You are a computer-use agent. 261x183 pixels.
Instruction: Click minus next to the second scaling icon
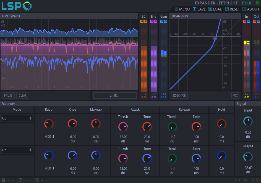(30, 180)
